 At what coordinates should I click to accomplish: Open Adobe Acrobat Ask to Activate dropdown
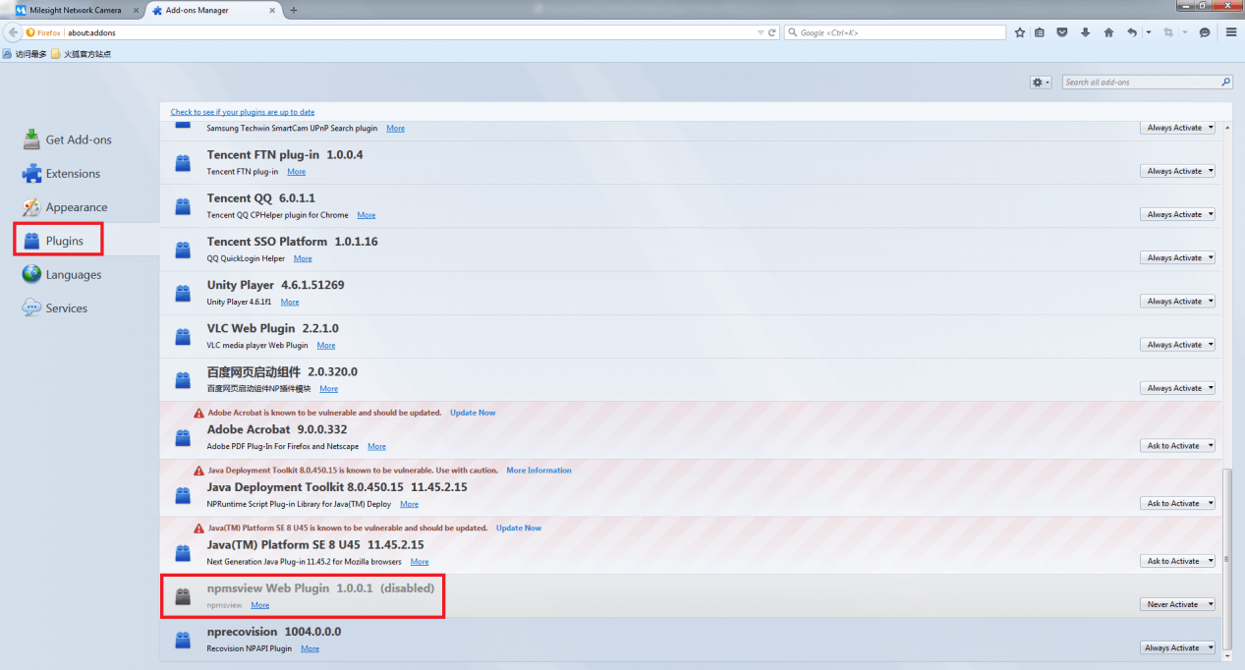(x=1178, y=446)
